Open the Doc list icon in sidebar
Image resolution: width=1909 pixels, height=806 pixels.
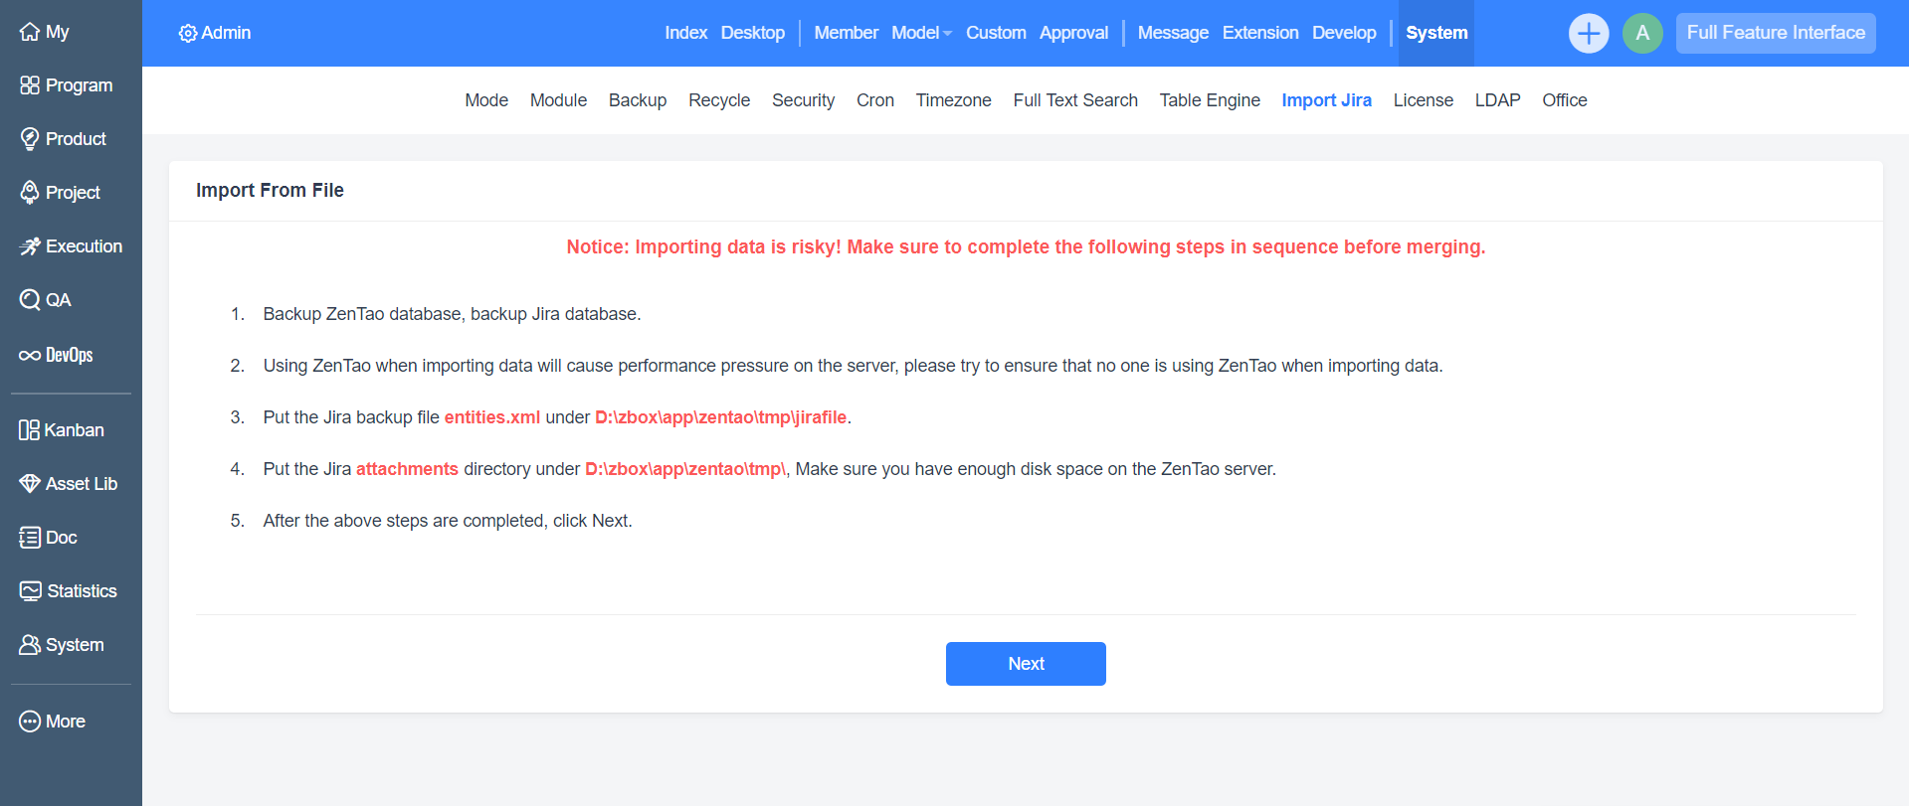30,538
